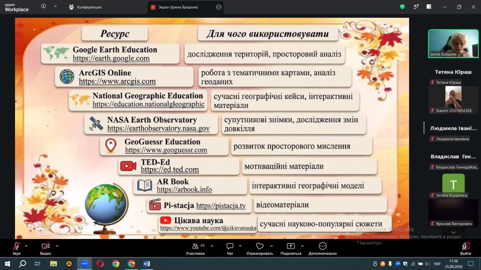The height and width of the screenshot is (270, 481).
Task: Click the Выйти leave meeting button
Action: click(x=465, y=248)
